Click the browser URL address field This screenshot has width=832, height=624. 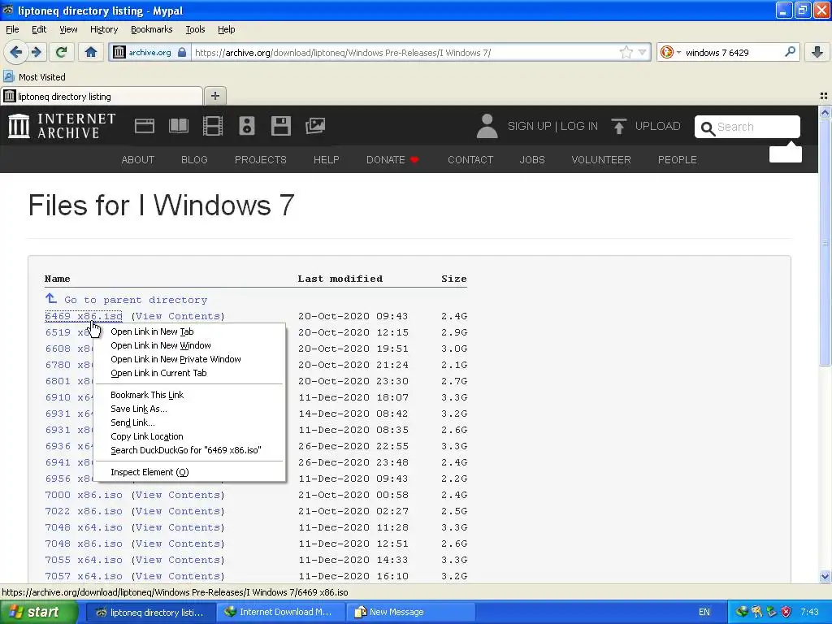pos(405,53)
